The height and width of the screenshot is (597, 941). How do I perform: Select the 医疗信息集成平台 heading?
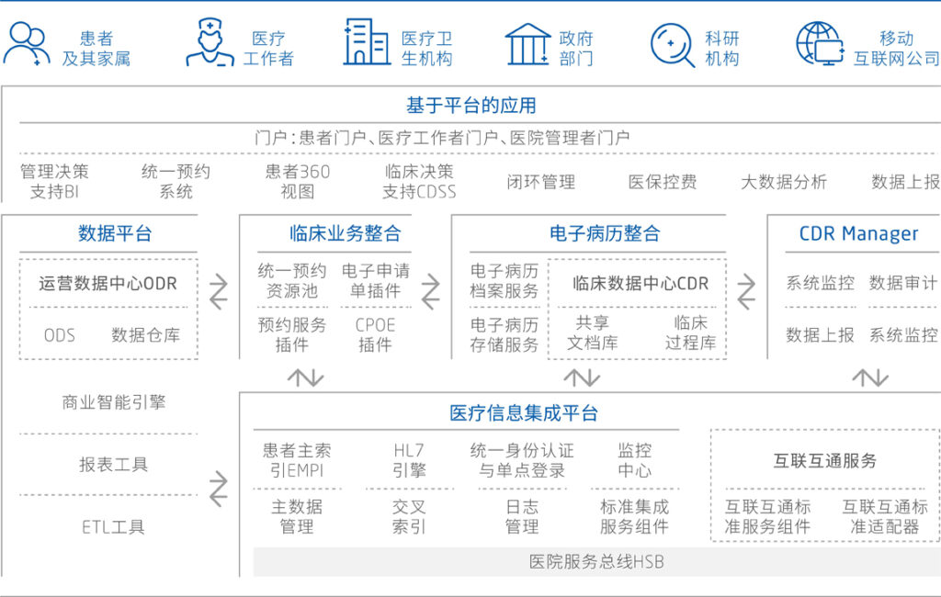[x=524, y=413]
